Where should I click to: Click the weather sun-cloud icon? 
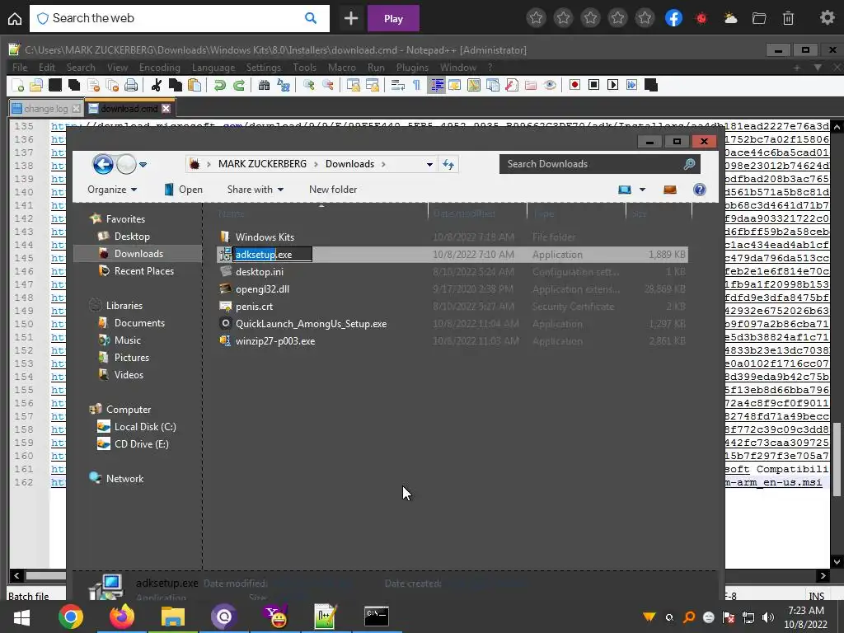(x=730, y=18)
